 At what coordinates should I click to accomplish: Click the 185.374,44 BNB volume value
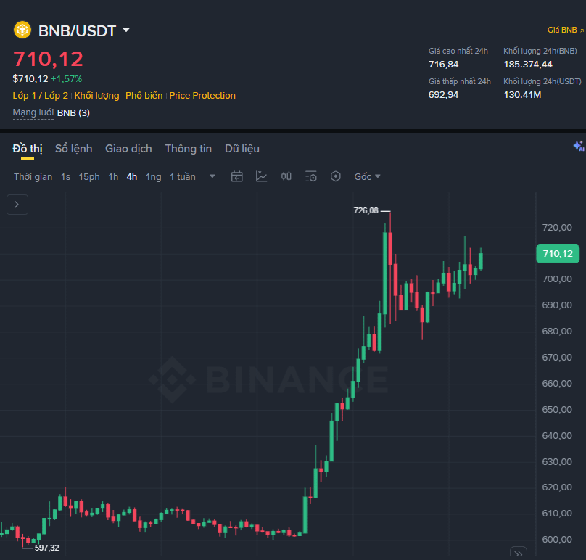(x=528, y=65)
